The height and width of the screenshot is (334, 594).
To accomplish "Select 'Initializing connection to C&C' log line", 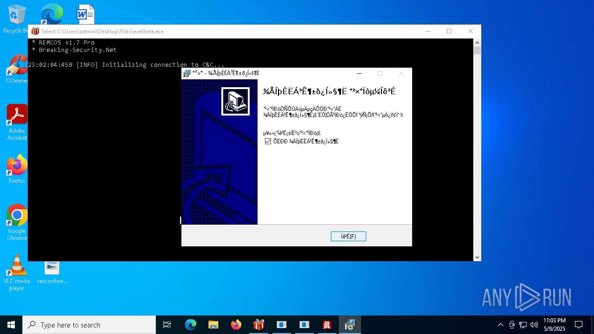I will (x=126, y=64).
